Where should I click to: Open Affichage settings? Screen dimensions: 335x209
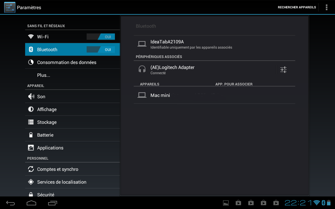[72, 109]
